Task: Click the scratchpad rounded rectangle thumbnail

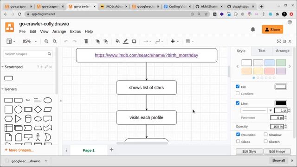Action: coord(8,78)
